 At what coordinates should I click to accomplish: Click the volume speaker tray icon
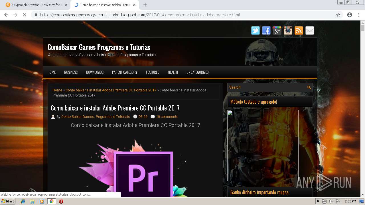click(x=331, y=201)
